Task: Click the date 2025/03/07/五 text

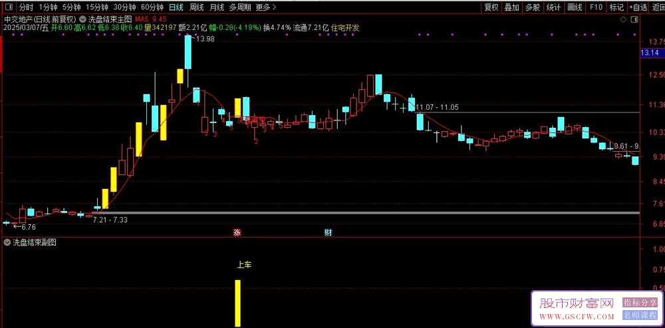Action: (x=25, y=27)
